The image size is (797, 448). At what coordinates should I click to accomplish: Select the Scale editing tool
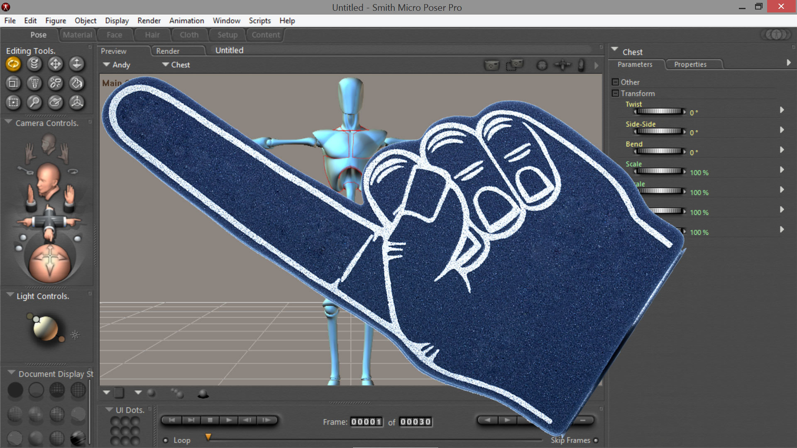13,83
